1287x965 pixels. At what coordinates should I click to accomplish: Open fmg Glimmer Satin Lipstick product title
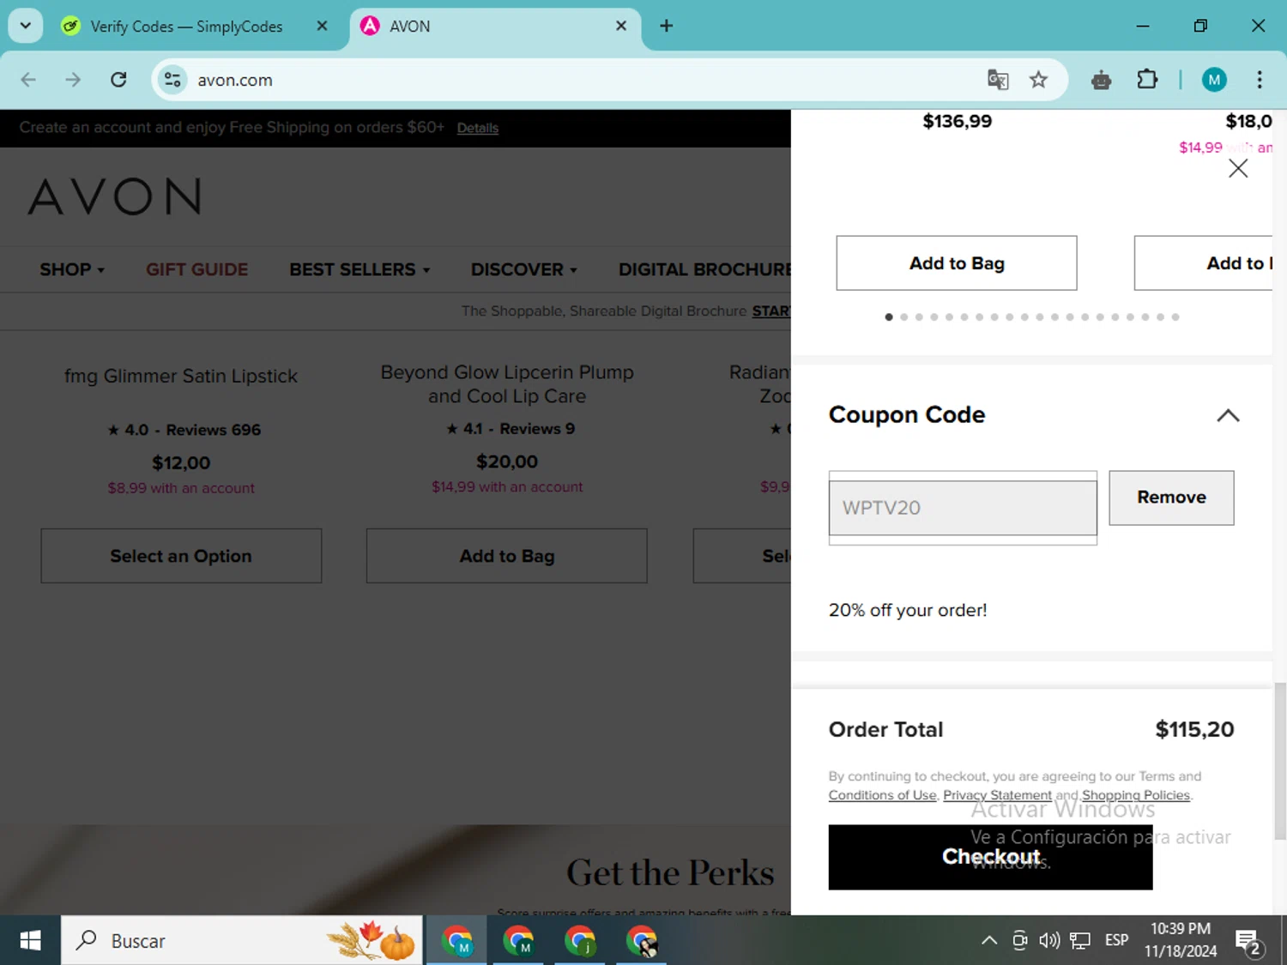(x=181, y=376)
